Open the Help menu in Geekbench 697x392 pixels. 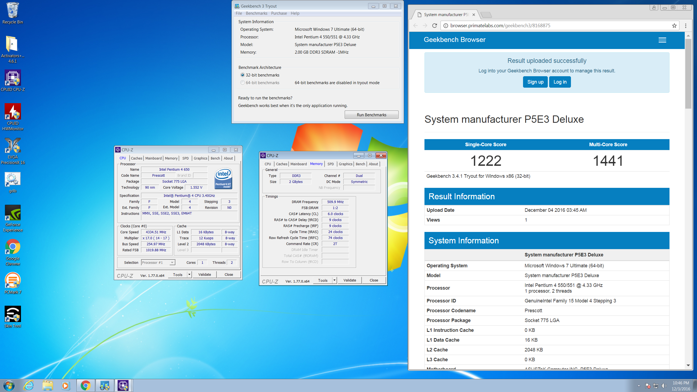(295, 13)
